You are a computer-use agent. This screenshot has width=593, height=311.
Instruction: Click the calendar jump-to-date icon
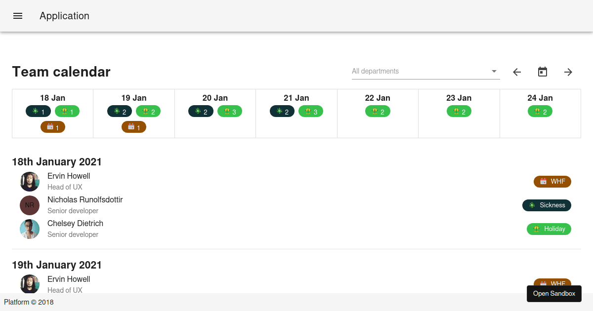[x=542, y=72]
